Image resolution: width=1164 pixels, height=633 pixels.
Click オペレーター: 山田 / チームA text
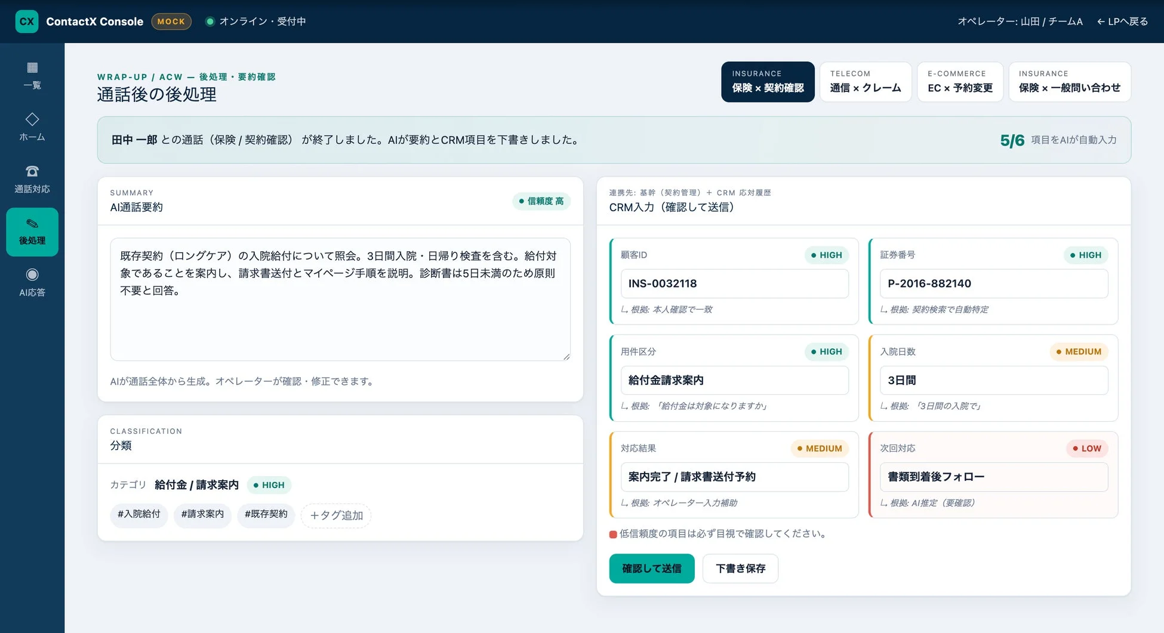tap(1020, 21)
